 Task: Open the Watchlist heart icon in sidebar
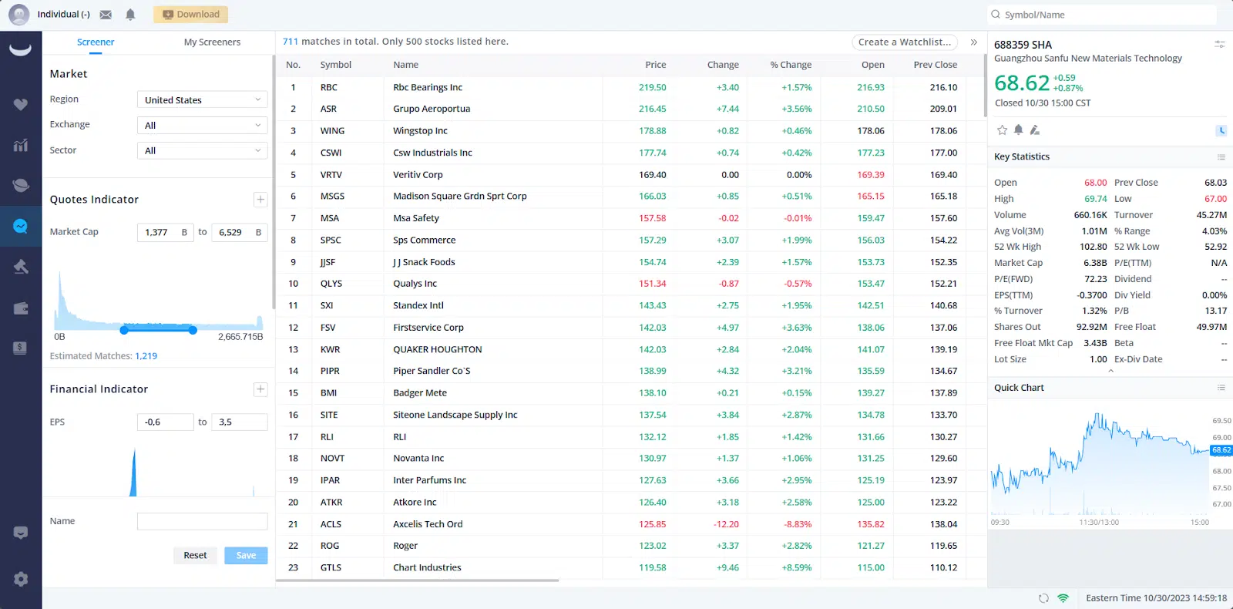pos(21,104)
